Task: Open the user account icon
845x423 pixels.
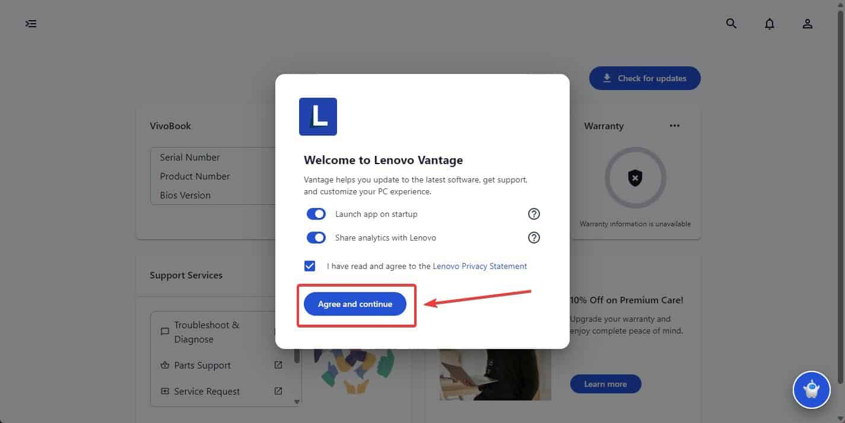Action: [x=807, y=24]
